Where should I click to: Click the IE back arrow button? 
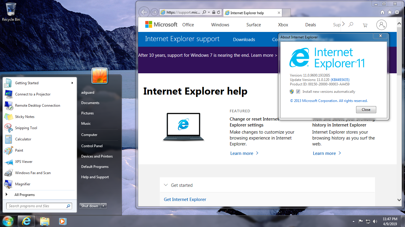pyautogui.click(x=144, y=12)
